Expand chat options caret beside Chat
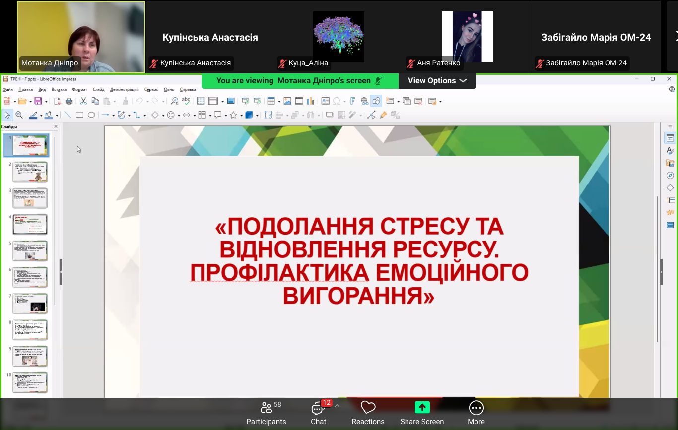 (x=337, y=406)
